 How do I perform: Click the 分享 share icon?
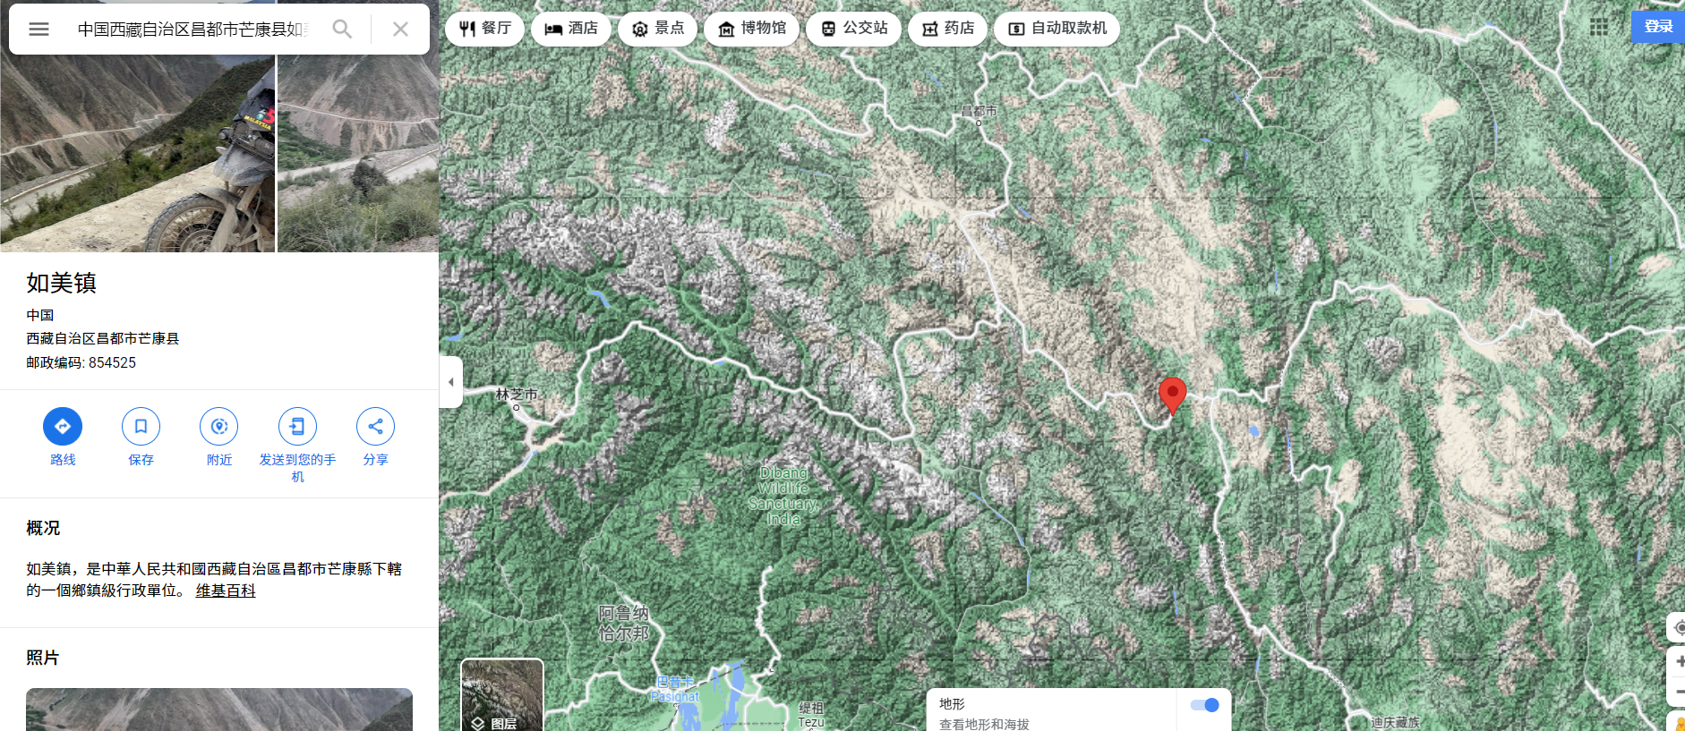376,426
